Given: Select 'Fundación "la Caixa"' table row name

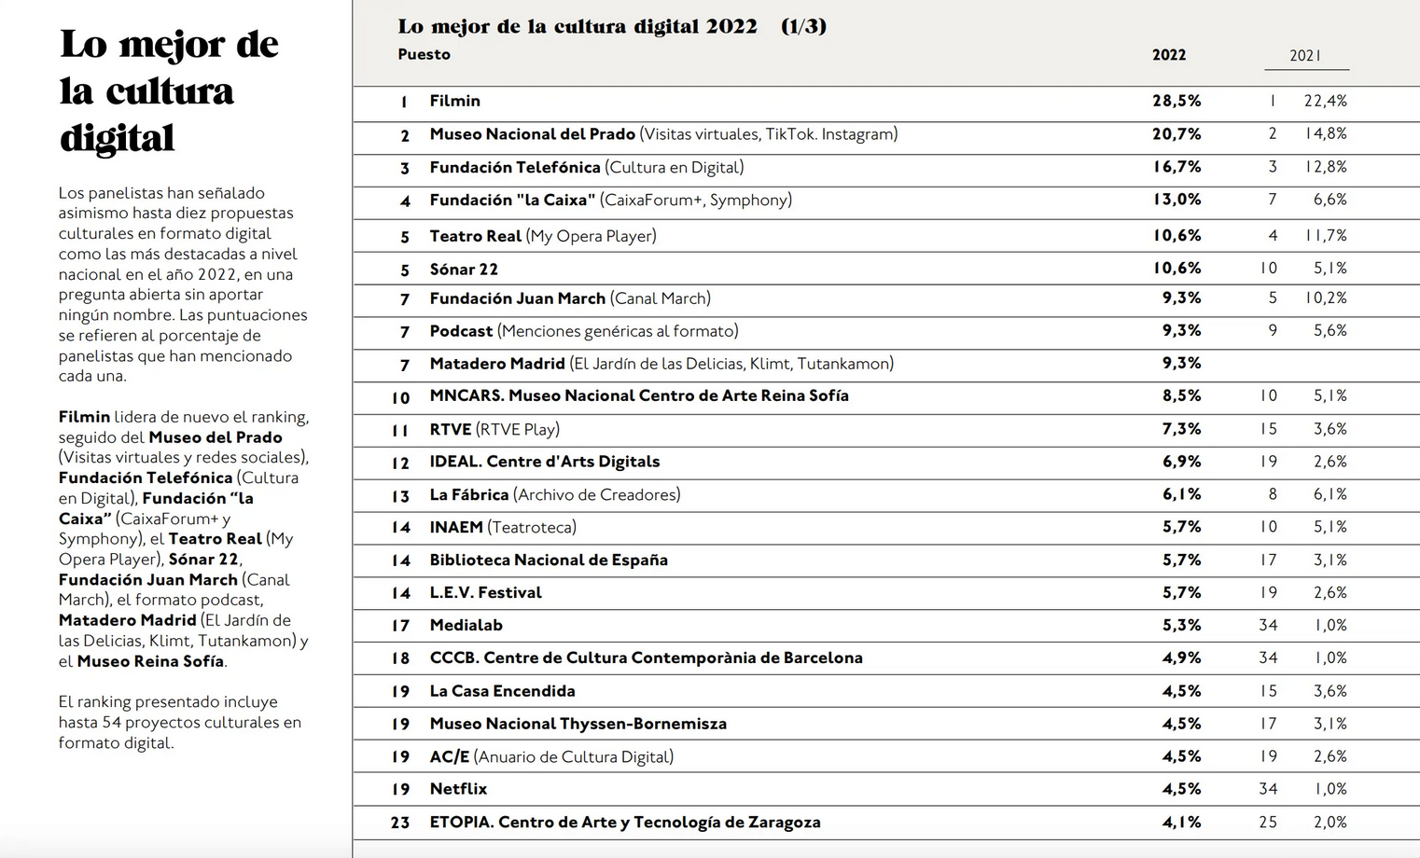Looking at the screenshot, I should click(511, 200).
